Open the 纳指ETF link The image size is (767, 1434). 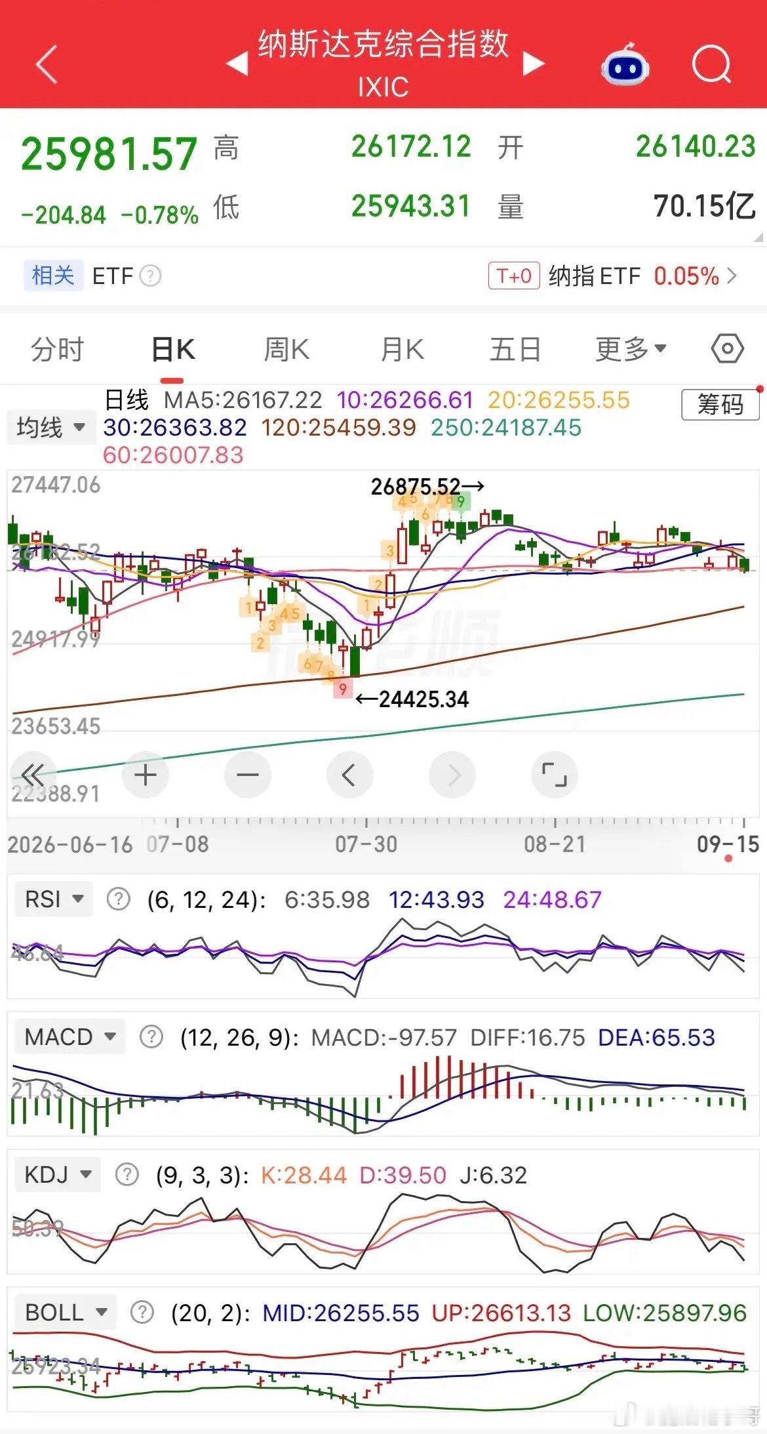[595, 276]
